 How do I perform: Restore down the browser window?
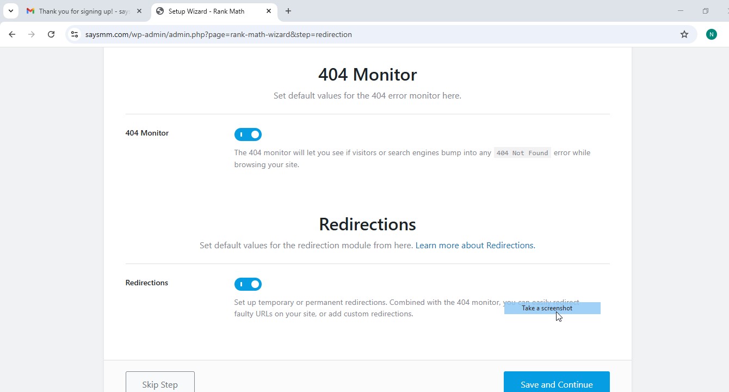click(705, 11)
